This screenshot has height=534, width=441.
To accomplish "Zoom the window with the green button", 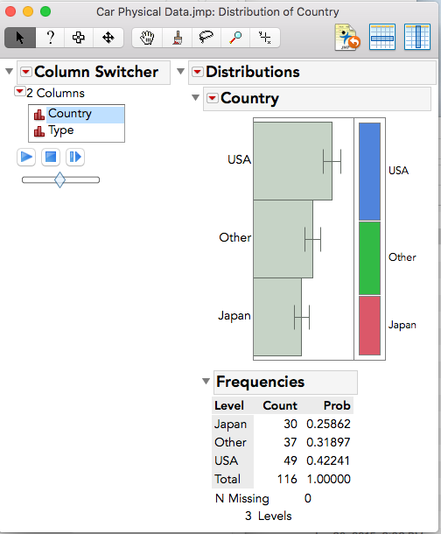I will click(x=45, y=11).
